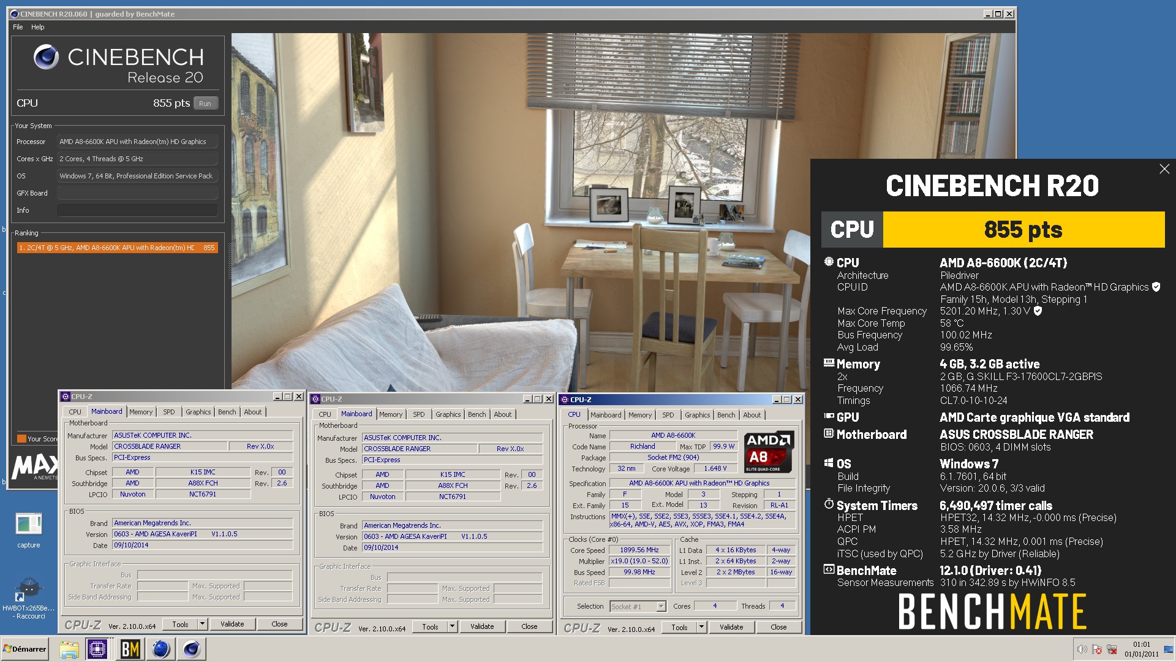Open CPU tab in middle CPU-Z window
This screenshot has height=662, width=1176.
(x=325, y=414)
